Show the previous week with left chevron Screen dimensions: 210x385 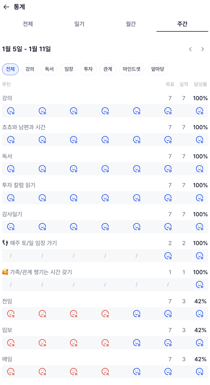(x=190, y=49)
